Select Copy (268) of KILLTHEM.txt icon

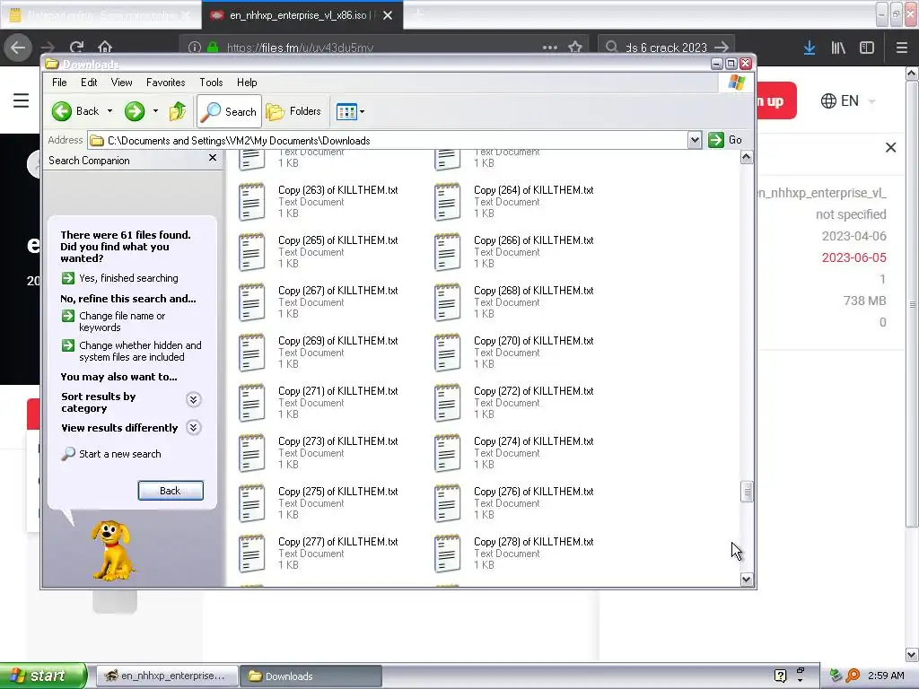[447, 302]
